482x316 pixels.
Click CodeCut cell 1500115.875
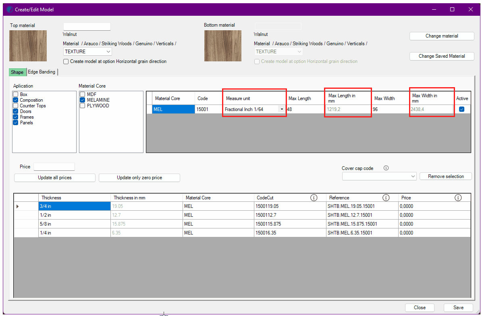290,224
